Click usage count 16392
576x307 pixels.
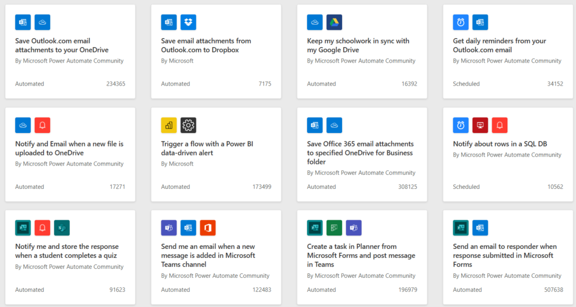409,84
